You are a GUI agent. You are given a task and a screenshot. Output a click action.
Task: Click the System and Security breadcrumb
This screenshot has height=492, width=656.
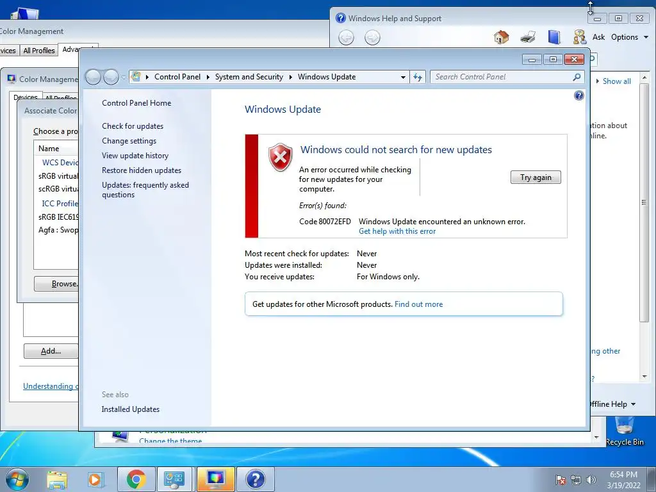click(x=249, y=77)
